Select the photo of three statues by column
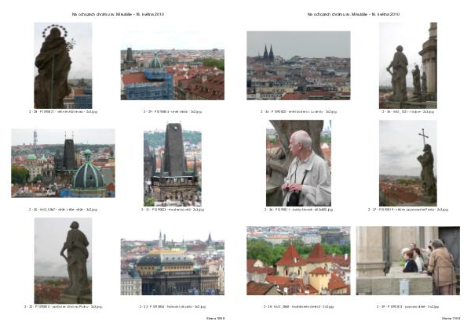The height and width of the screenshot is (332, 471). click(x=407, y=65)
